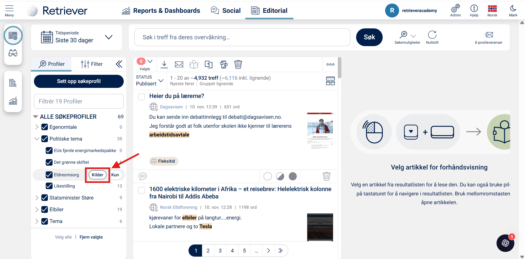Viewport: 525px width, 259px height.
Task: Toggle Mørk dark mode moon icon
Action: [x=513, y=11]
